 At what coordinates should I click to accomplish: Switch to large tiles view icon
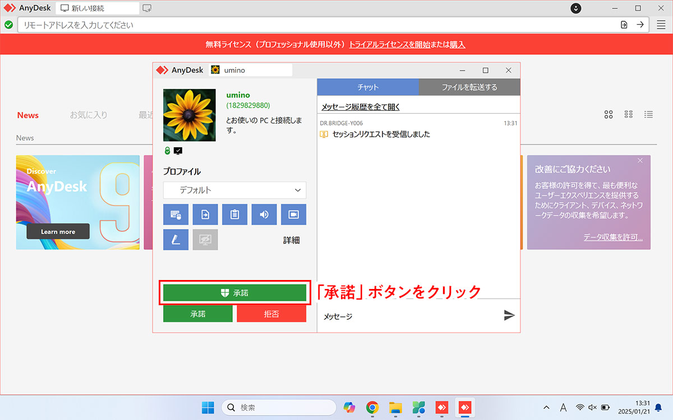click(609, 114)
